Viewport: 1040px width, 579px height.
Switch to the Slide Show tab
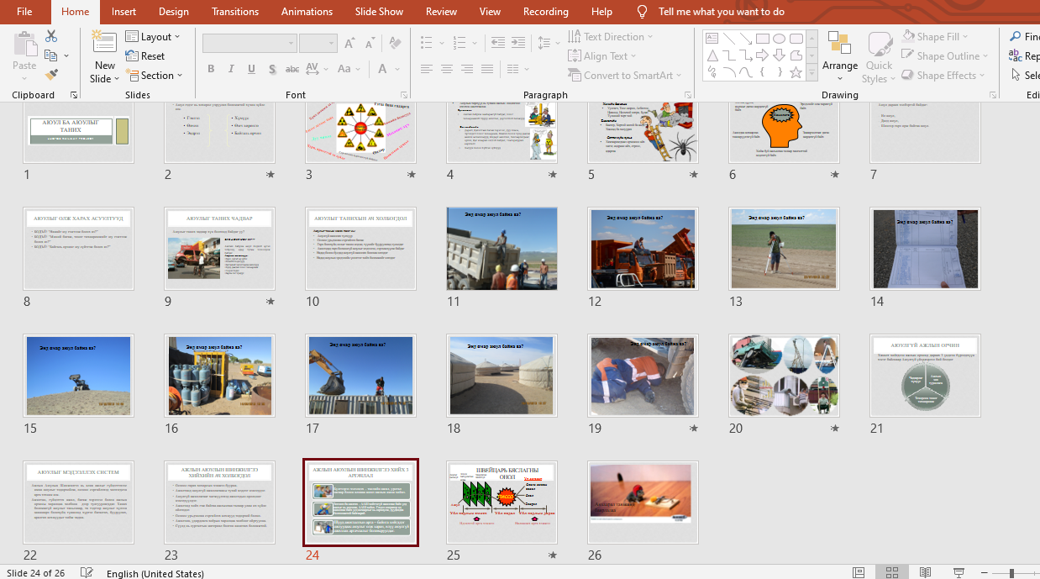click(379, 12)
